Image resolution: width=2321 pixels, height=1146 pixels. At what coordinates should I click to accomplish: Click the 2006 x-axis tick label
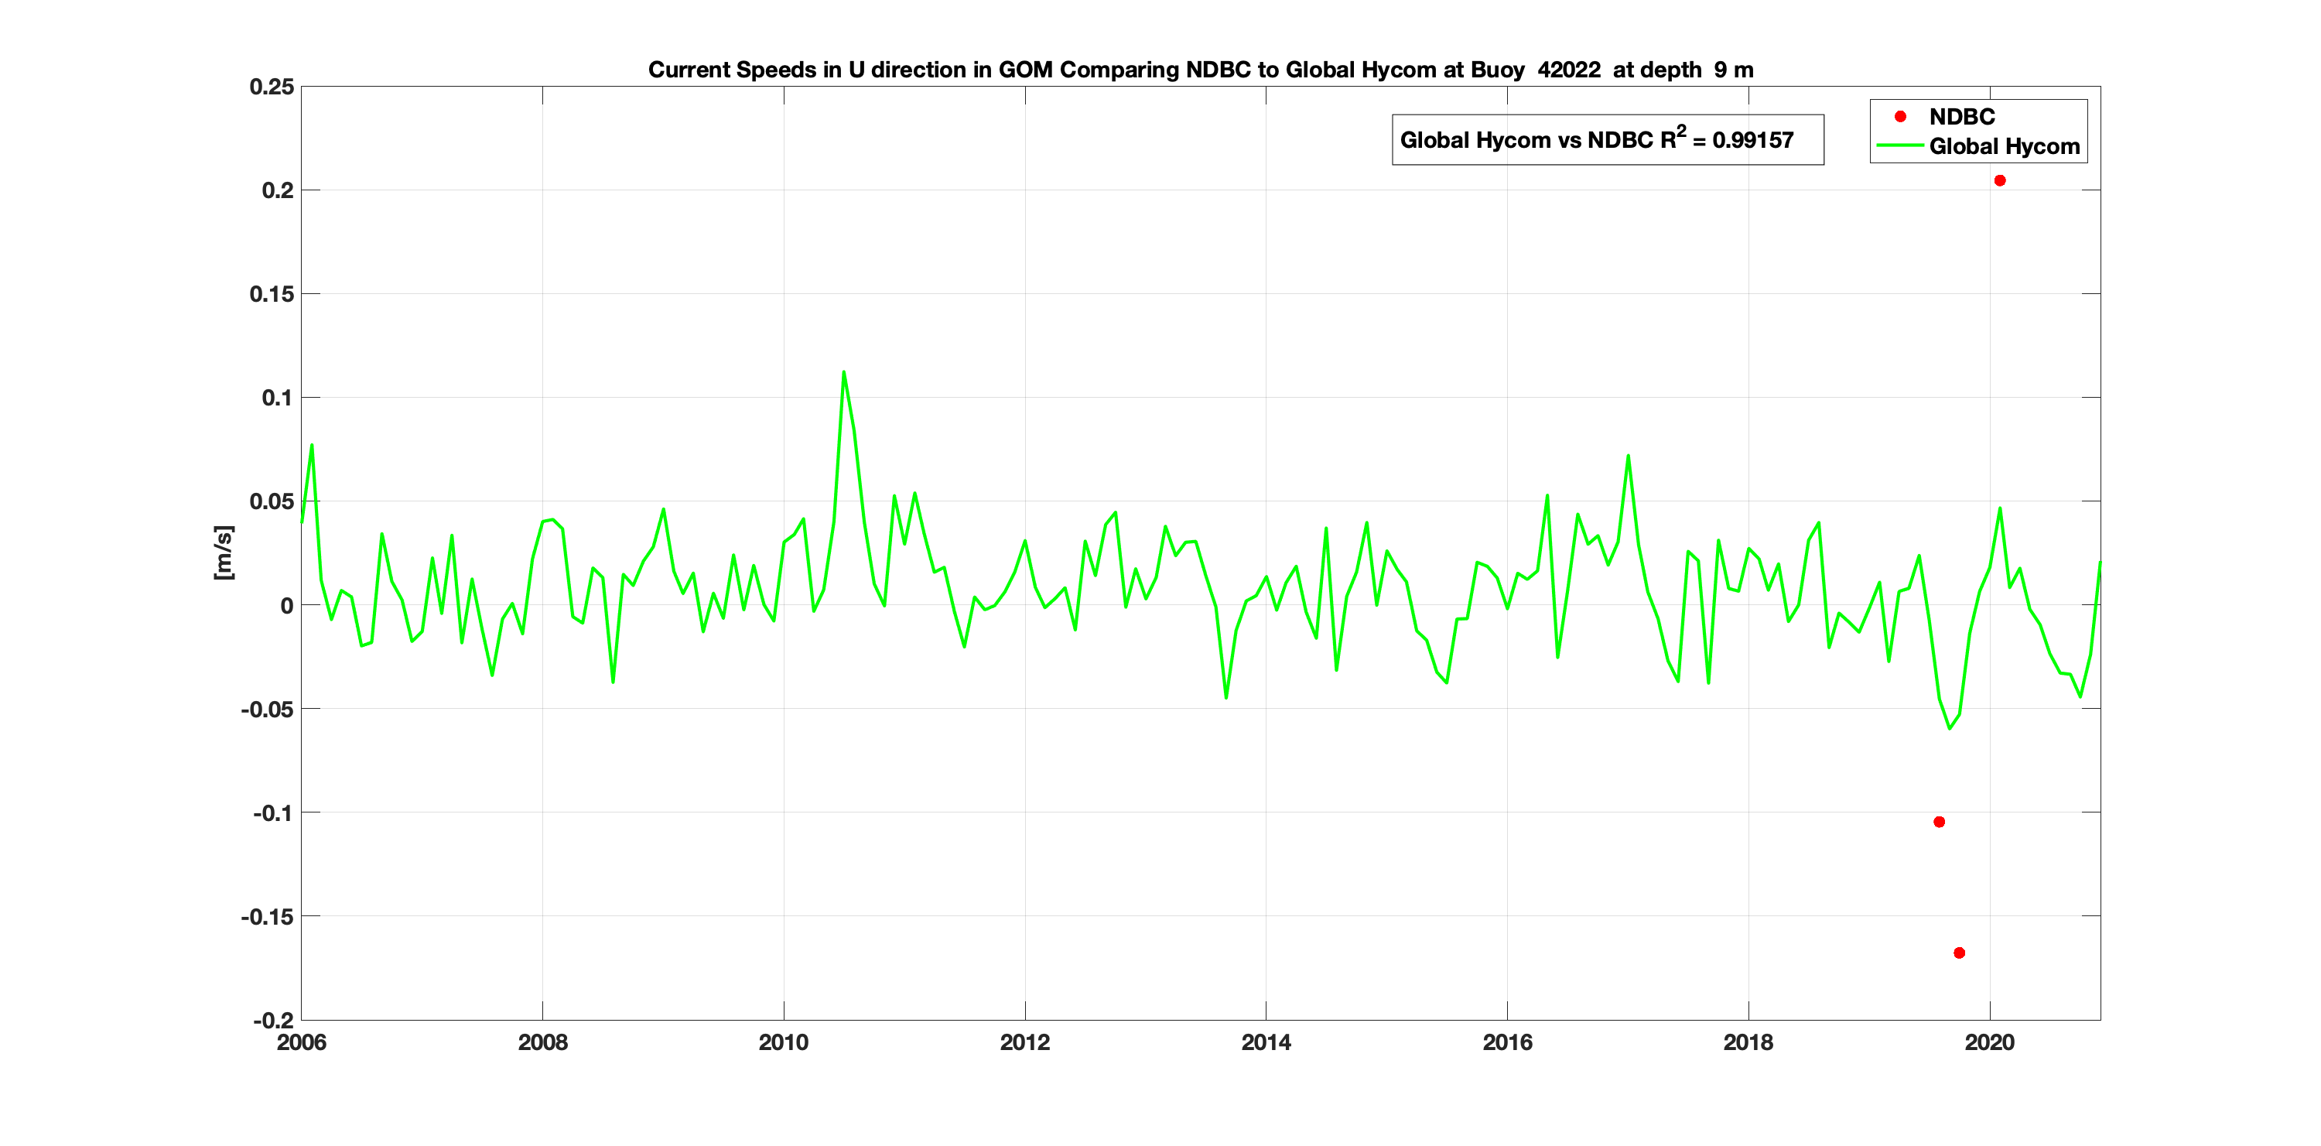[301, 1042]
